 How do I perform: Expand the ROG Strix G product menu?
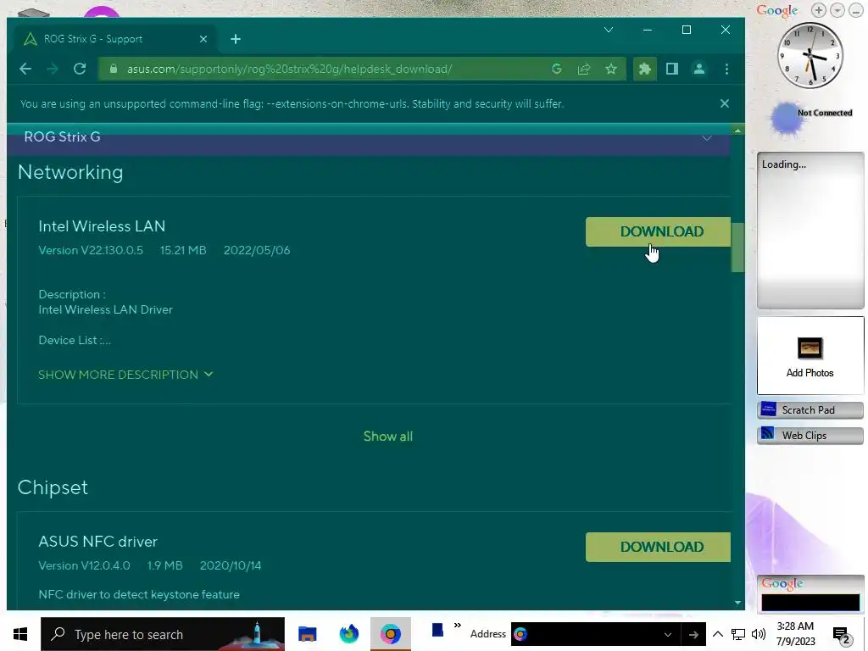(707, 138)
